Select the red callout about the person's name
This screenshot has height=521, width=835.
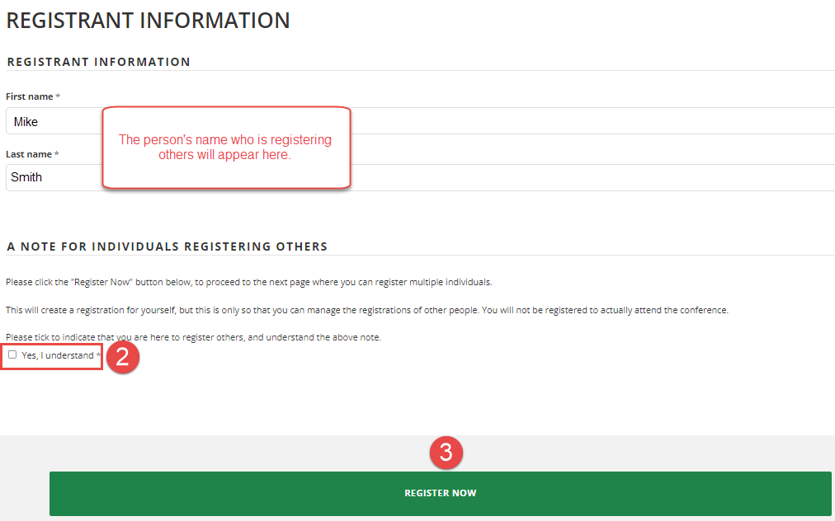point(225,147)
